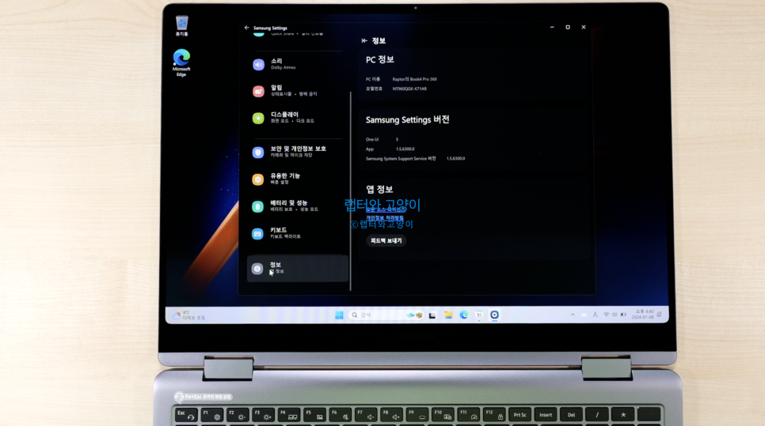
Task: Click the 피드백 보내기 button
Action: [x=386, y=240]
